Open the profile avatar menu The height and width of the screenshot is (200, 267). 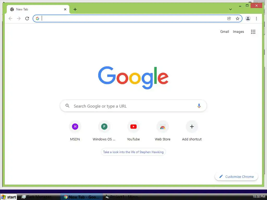pyautogui.click(x=248, y=18)
